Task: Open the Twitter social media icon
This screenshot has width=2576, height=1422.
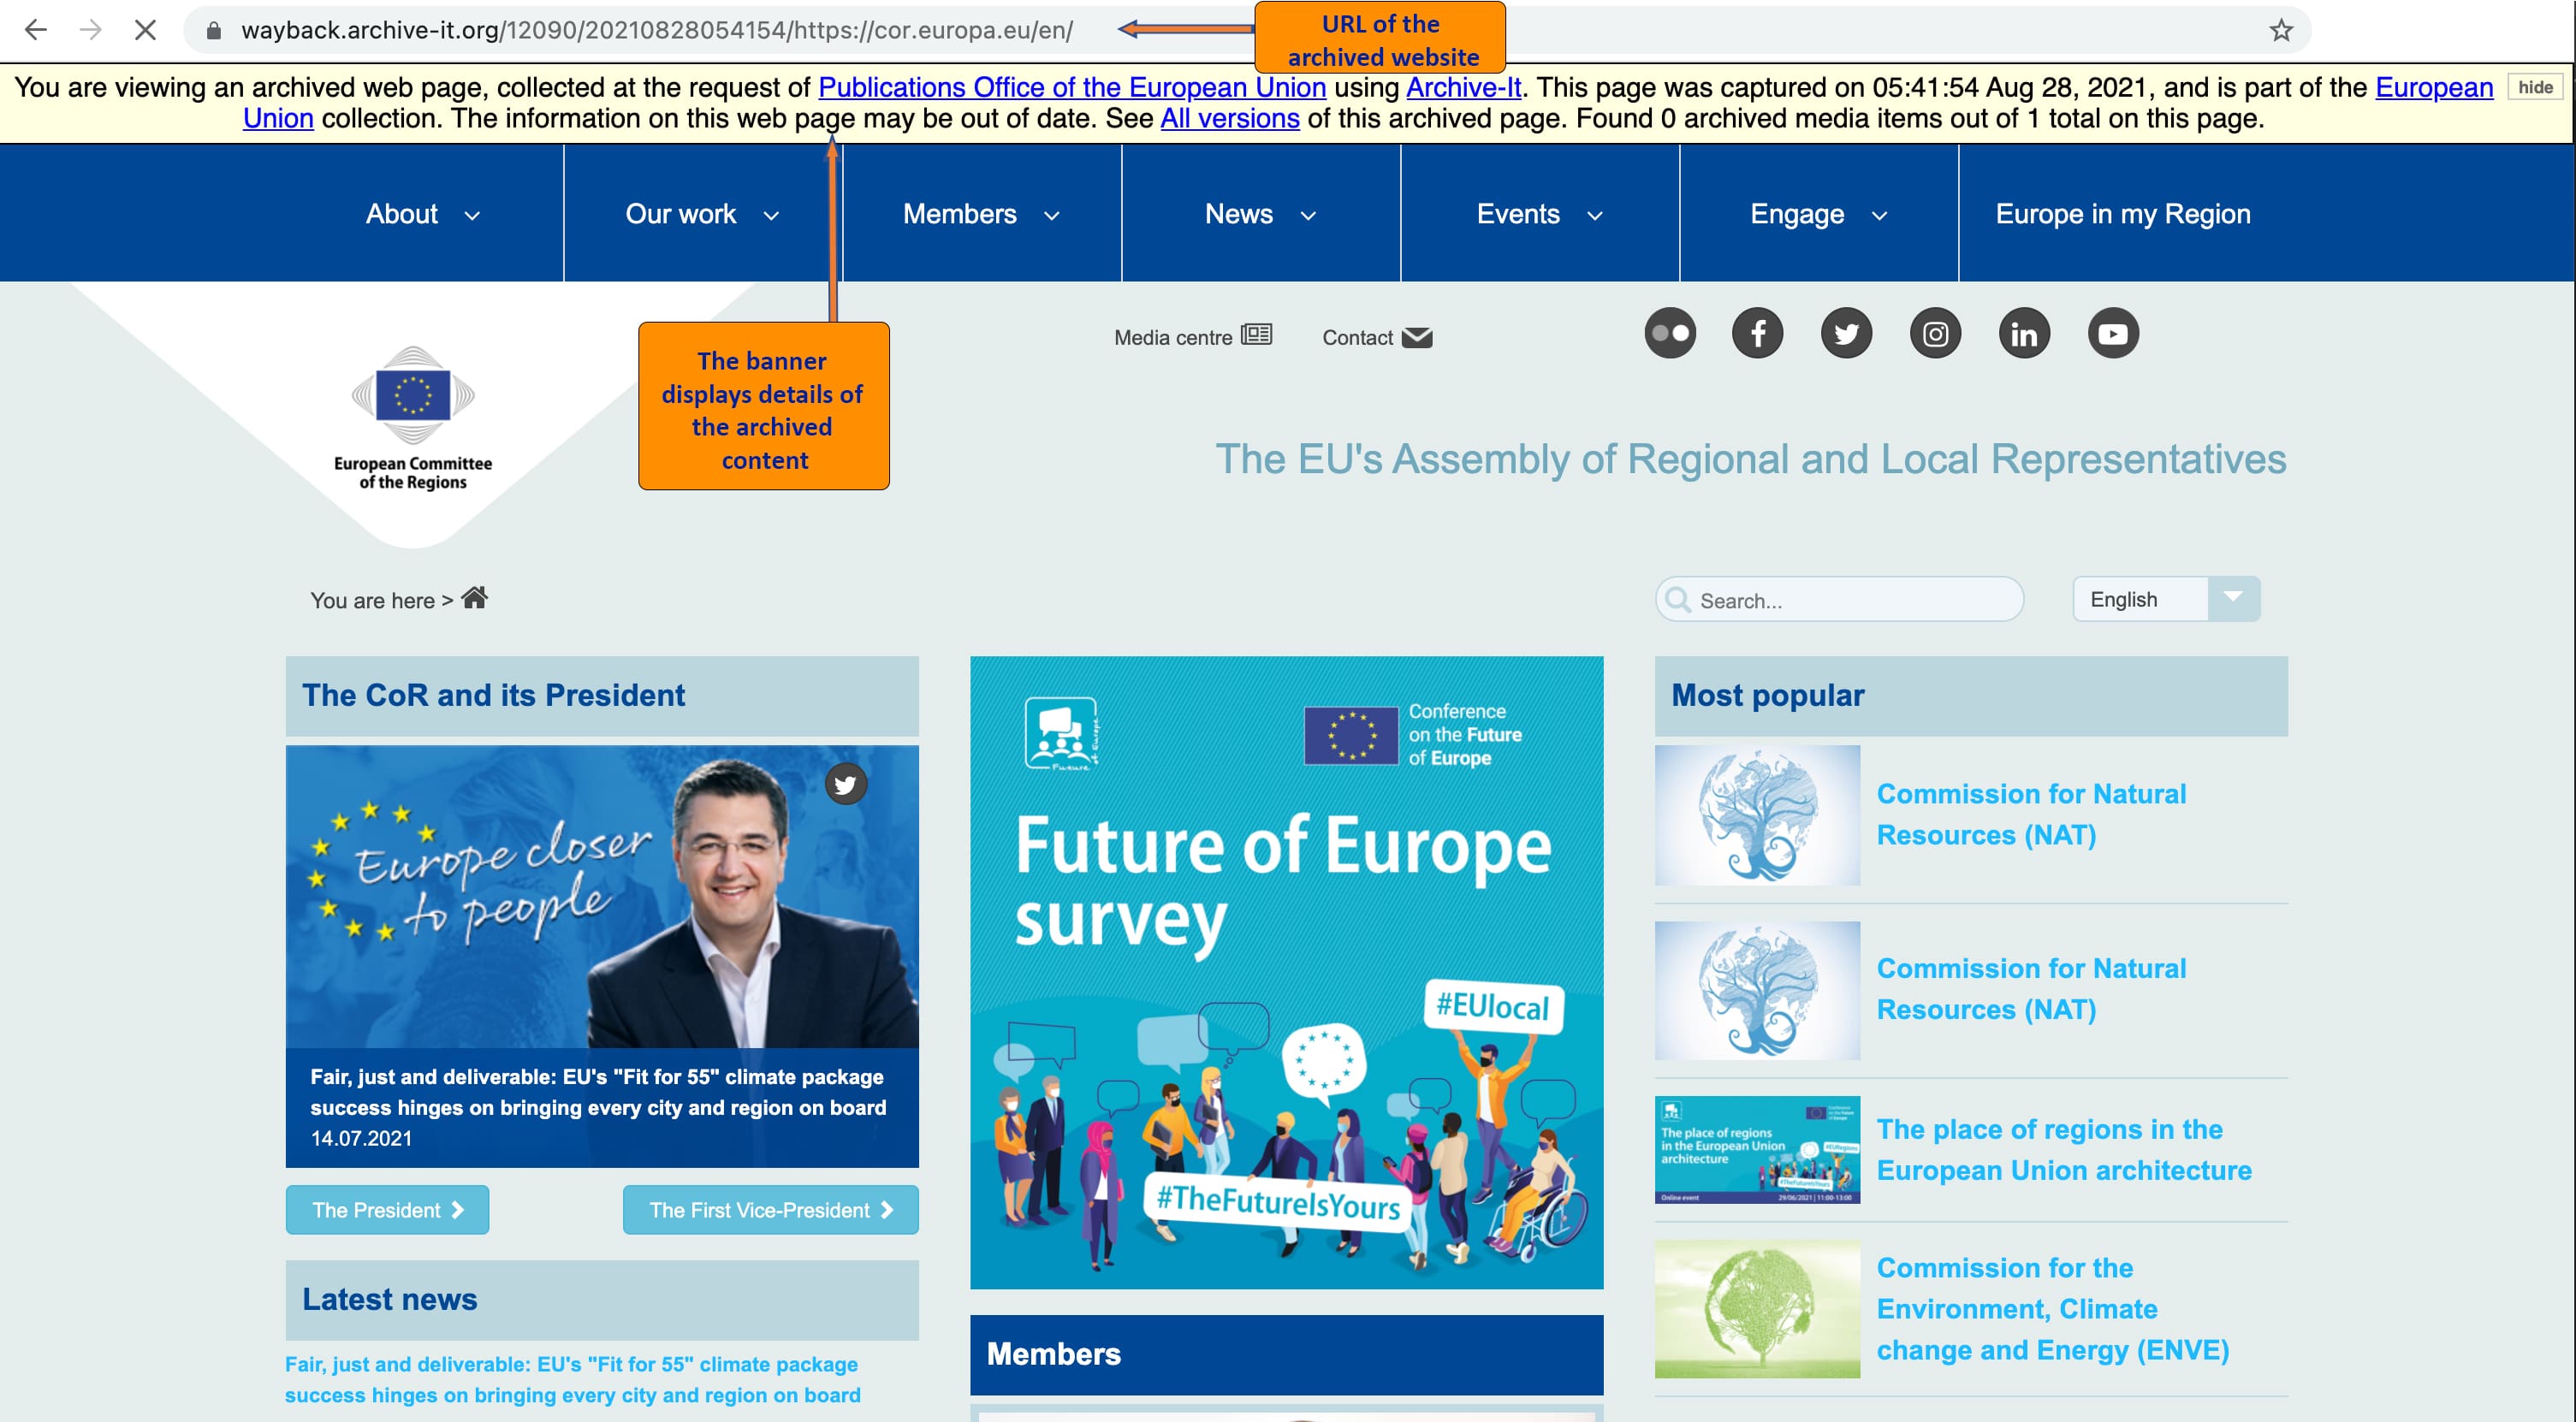Action: [x=1846, y=334]
